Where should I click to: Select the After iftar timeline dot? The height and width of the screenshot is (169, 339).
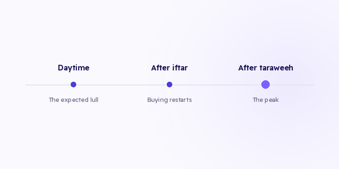(169, 84)
